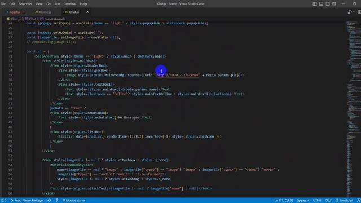This screenshot has width=361, height=203.
Task: Change file encoding UTF-8
Action: click(317, 201)
